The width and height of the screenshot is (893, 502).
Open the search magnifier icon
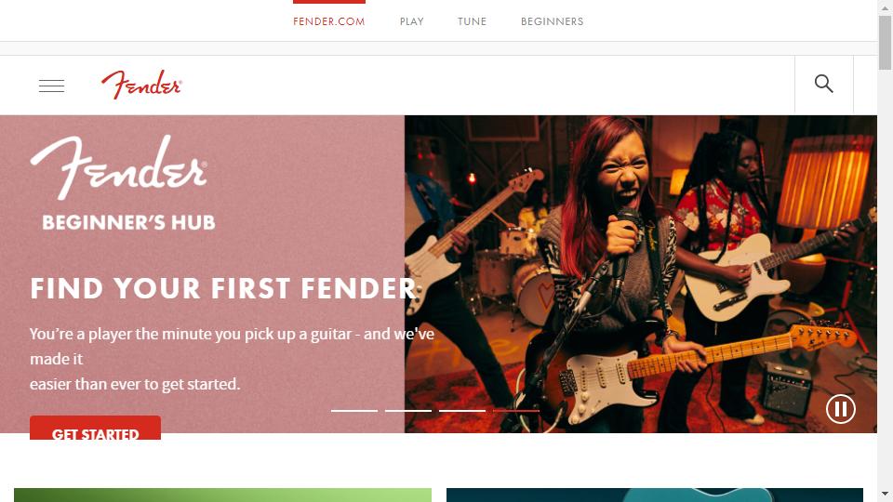823,85
